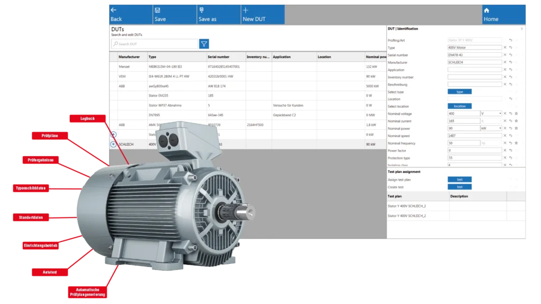Click the blue Select location button
The width and height of the screenshot is (541, 304).
459,106
